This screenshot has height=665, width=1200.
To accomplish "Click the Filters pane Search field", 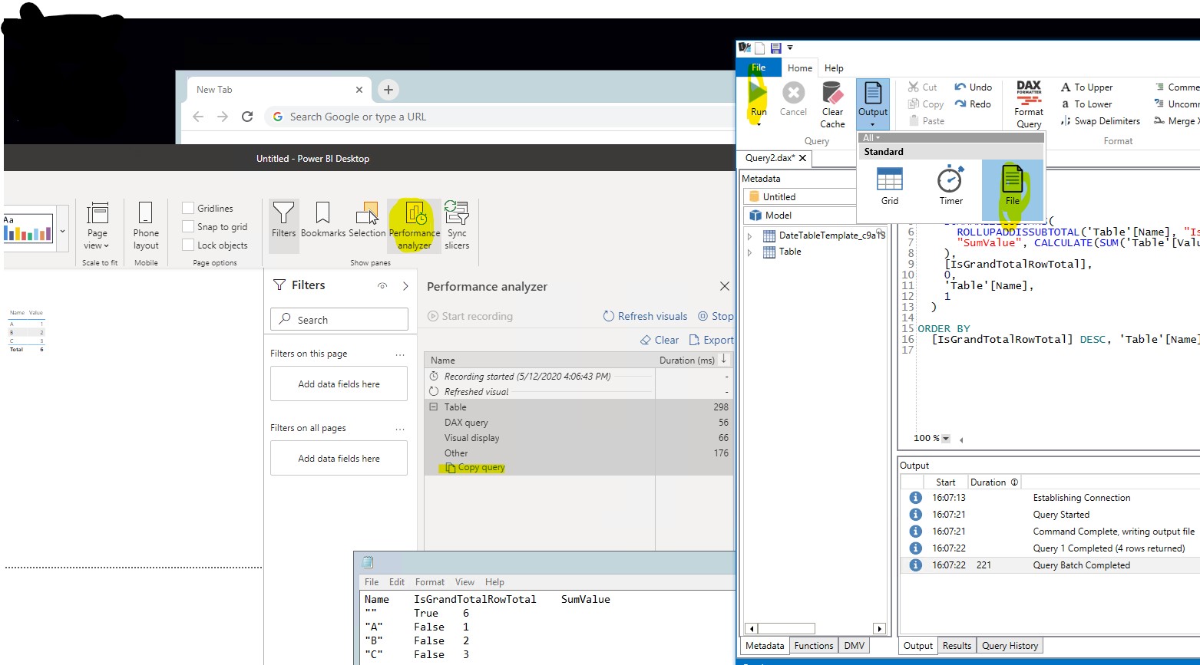I will coord(339,319).
